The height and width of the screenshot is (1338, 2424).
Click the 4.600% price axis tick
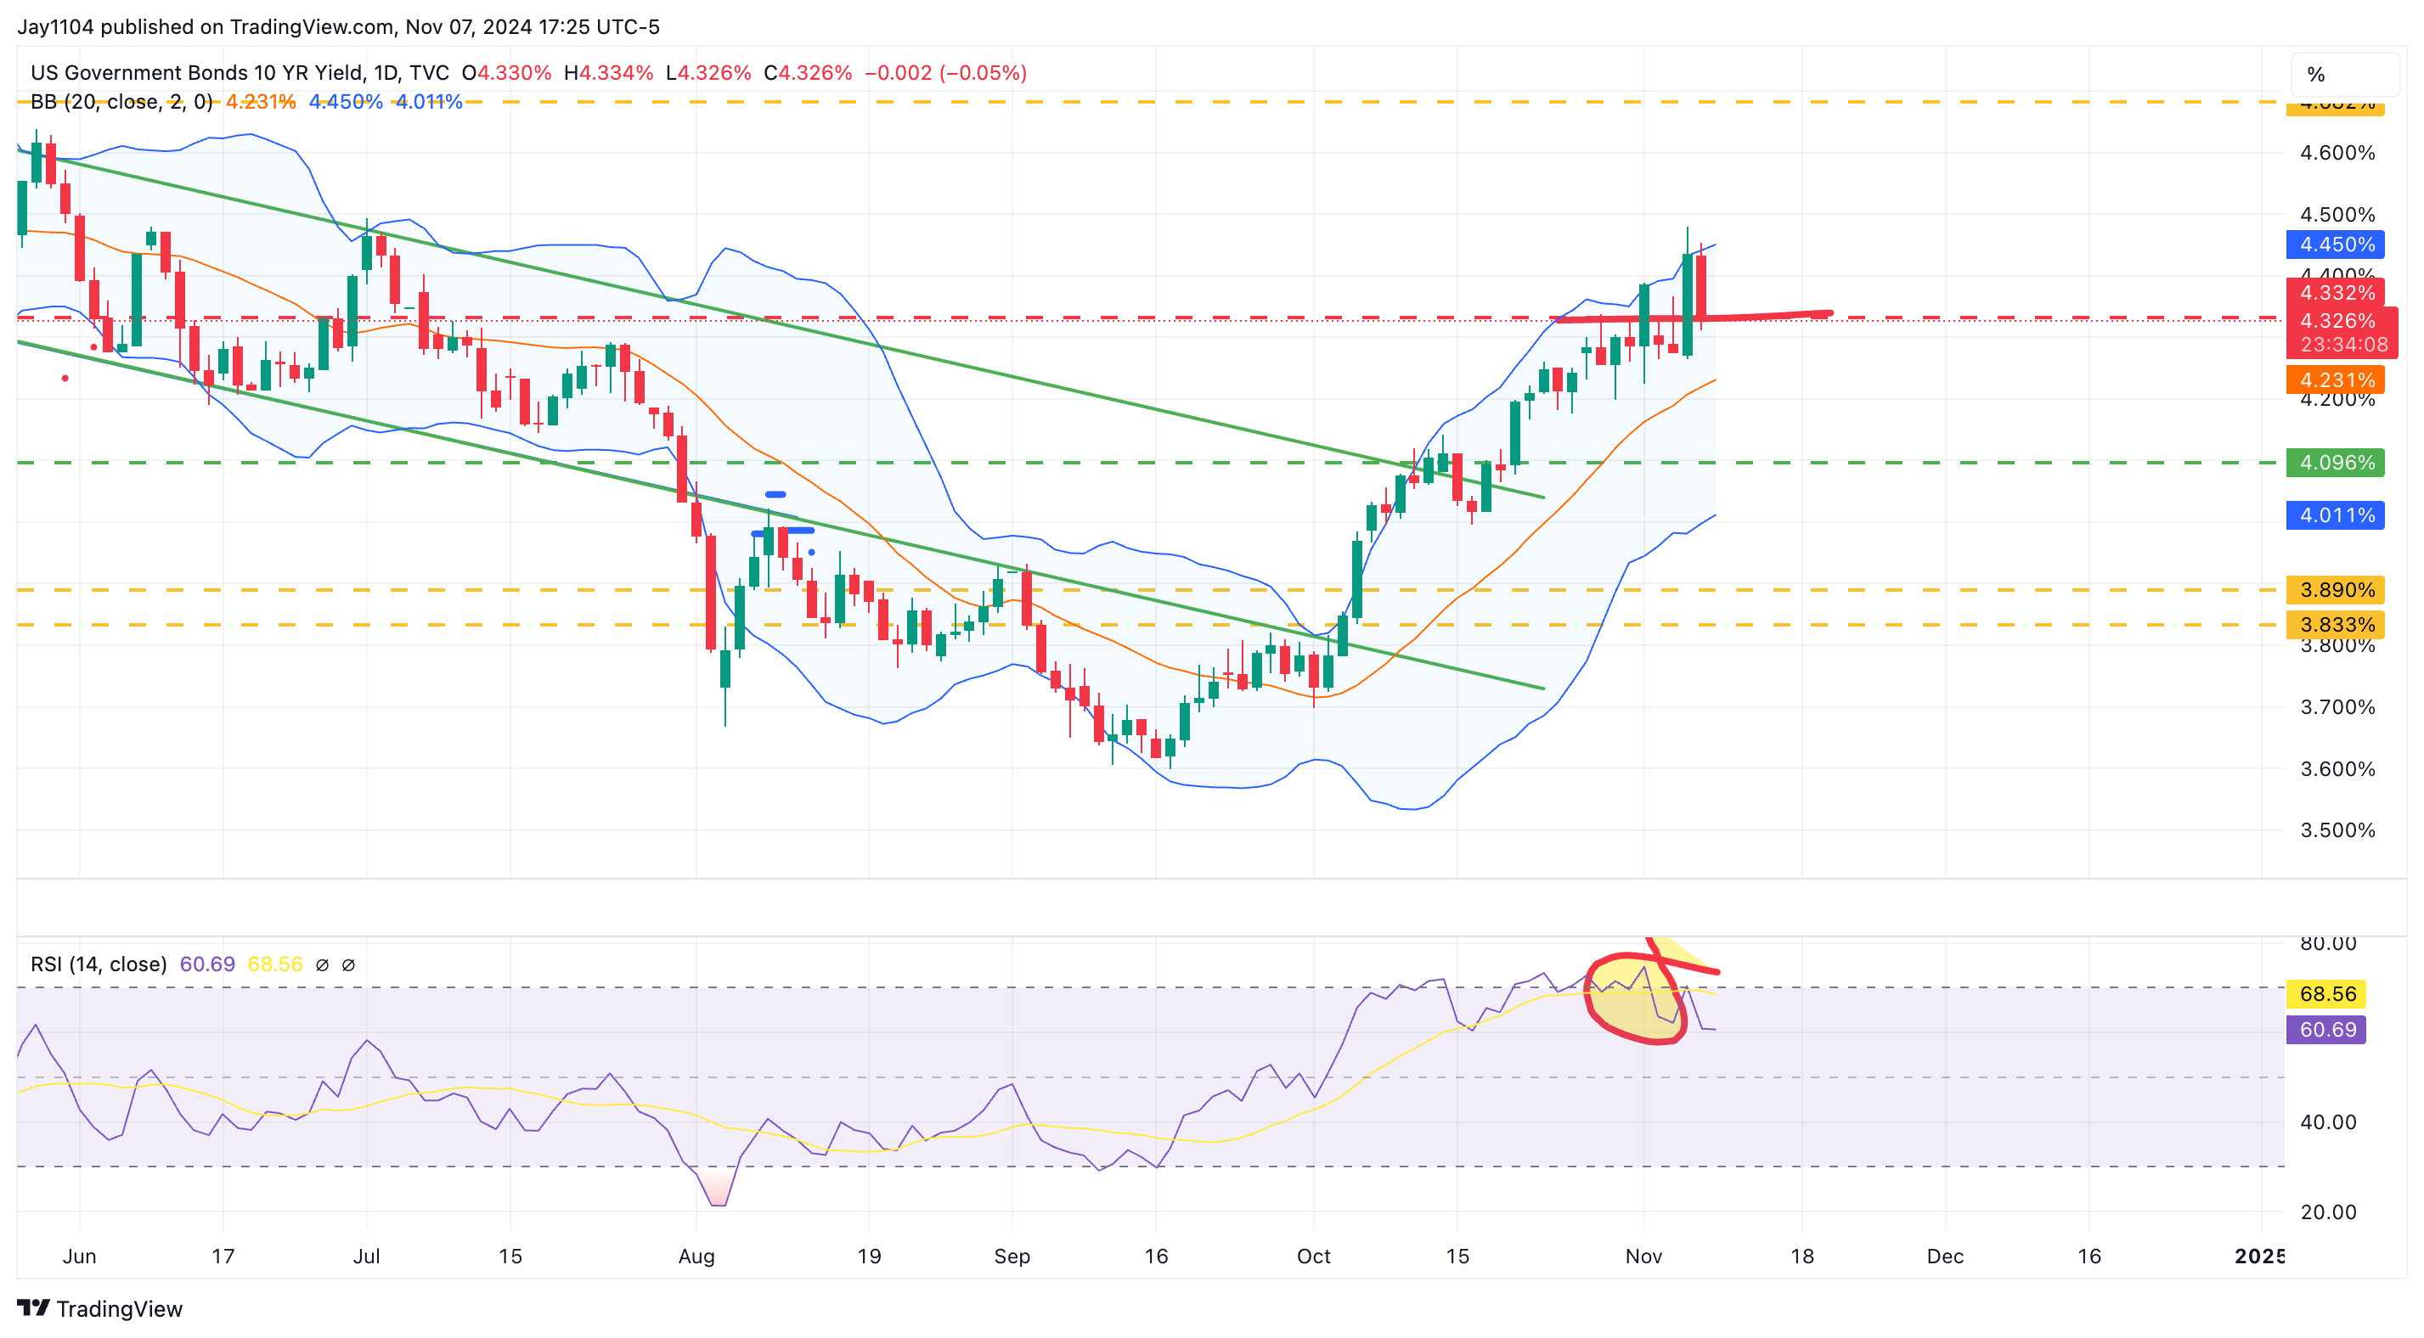pos(2337,153)
